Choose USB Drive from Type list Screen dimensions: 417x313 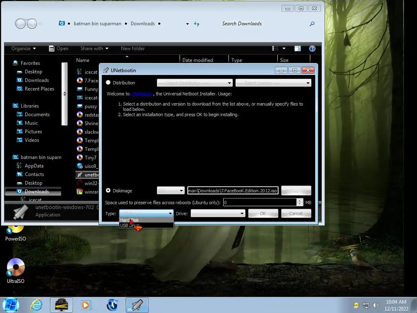click(146, 225)
